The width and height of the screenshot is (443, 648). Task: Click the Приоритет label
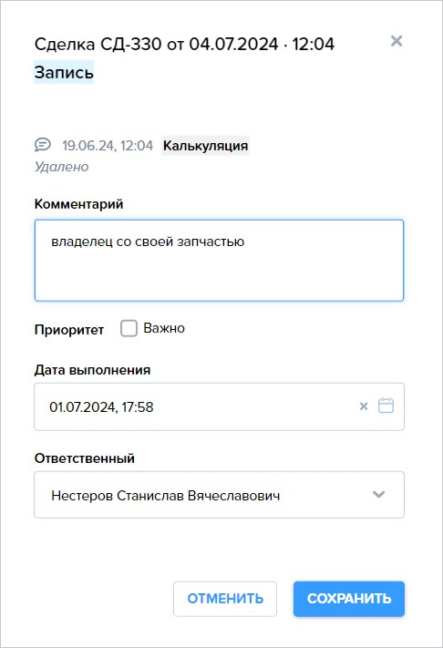coord(69,330)
